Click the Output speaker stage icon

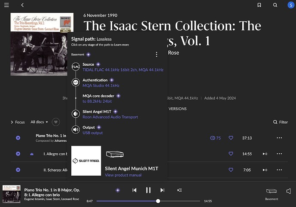[x=76, y=129]
